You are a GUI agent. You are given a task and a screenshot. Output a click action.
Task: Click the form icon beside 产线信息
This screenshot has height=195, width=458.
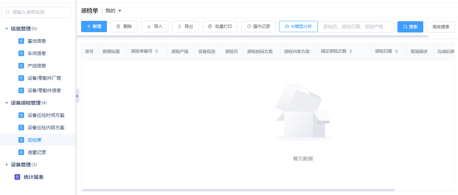pos(21,66)
